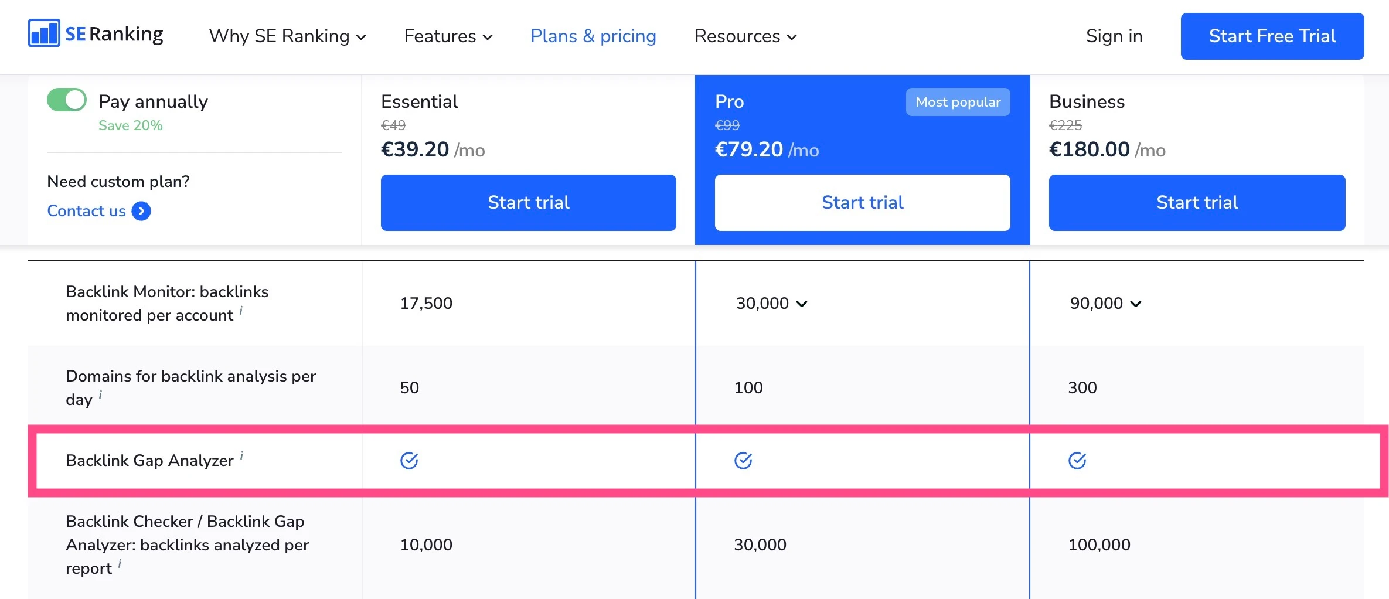Click the info icon for Domains for backlink analysis
This screenshot has height=599, width=1389.
pos(100,395)
